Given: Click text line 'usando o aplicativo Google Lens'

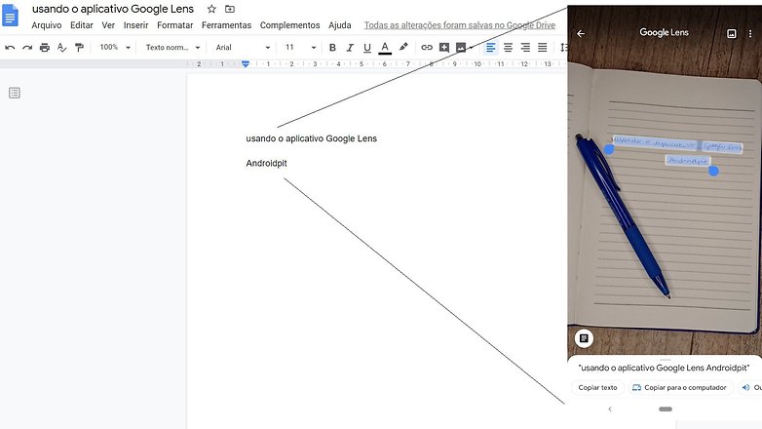Looking at the screenshot, I should click(x=312, y=138).
